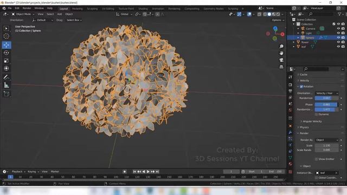Screen dimensions: 347x195
Task: Jump to the timeline end frame
Action: click(157, 172)
